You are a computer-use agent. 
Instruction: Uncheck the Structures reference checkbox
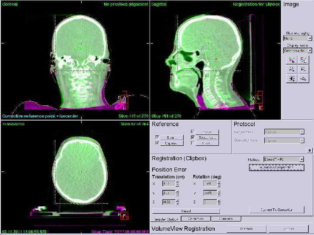point(193,137)
